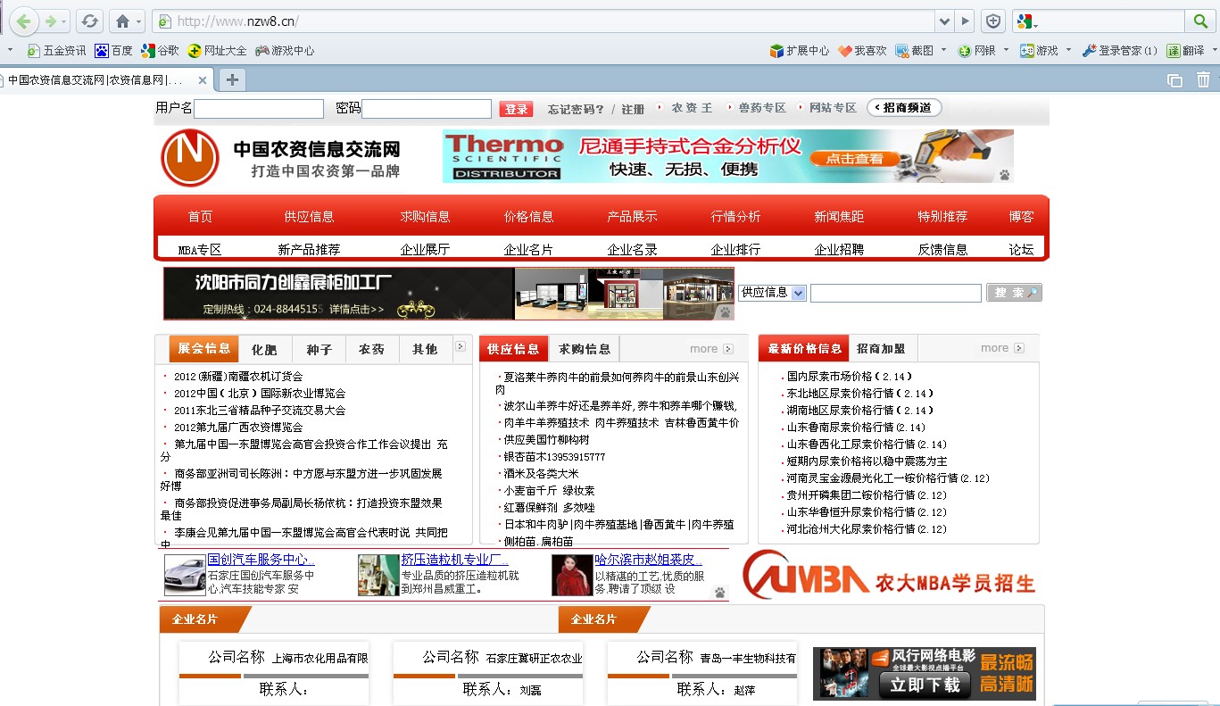Viewport: 1220px width, 706px height.
Task: Select 首页 in the red navigation
Action: [x=200, y=216]
